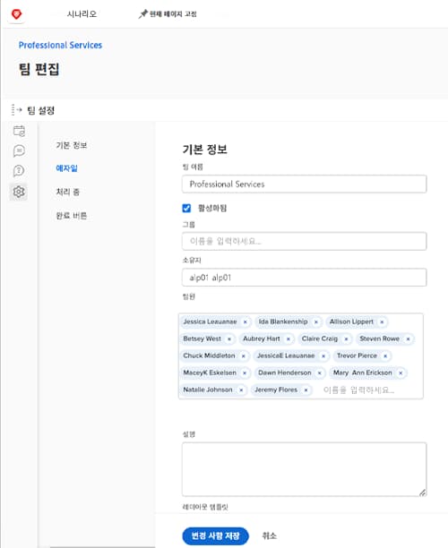Remove Aubrey Hart from team members
This screenshot has width=448, height=548.
click(x=289, y=339)
